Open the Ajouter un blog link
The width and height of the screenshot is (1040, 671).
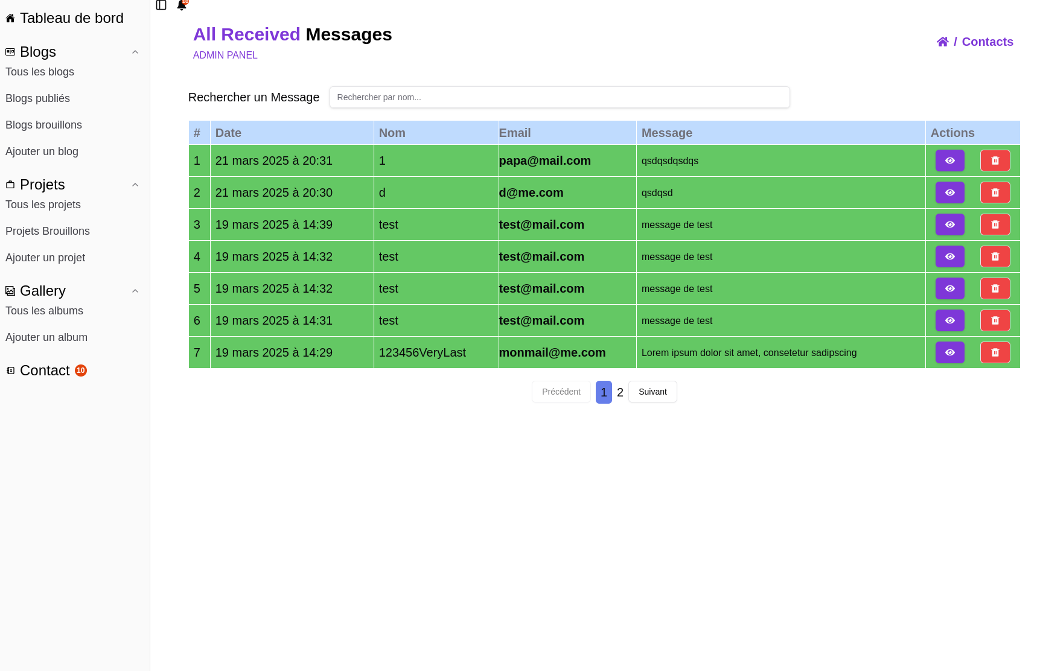tap(42, 151)
